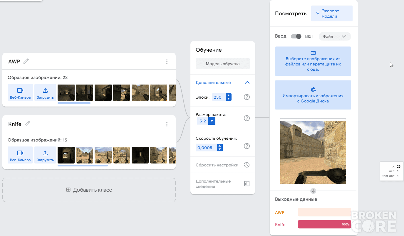Screen dimensions: 404x236
Task: Select first Knife sample thumbnail
Action: pyautogui.click(x=66, y=155)
